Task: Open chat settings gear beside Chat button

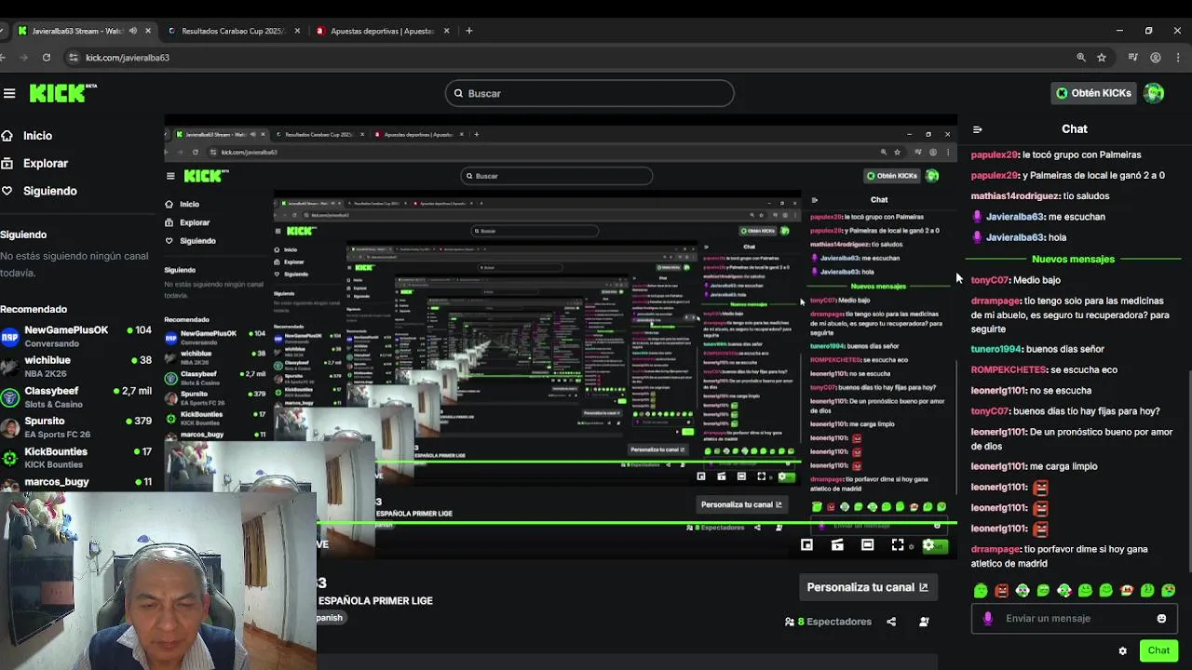Action: point(1122,650)
